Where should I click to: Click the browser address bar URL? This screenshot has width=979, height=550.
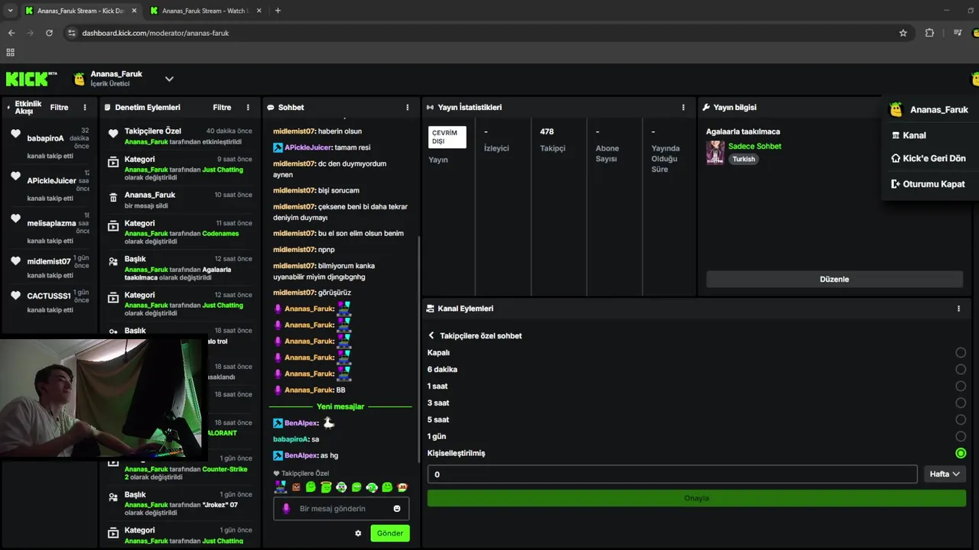point(155,33)
